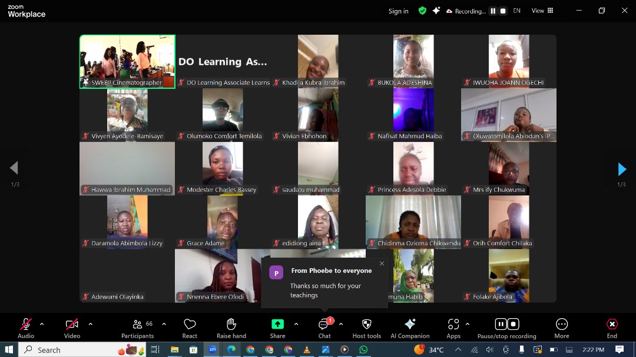Open Host tools shield icon

pos(366,325)
